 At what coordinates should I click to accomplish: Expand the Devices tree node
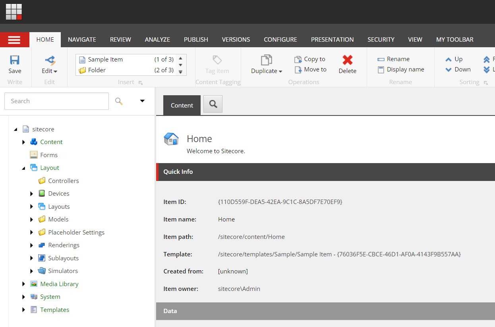31,194
